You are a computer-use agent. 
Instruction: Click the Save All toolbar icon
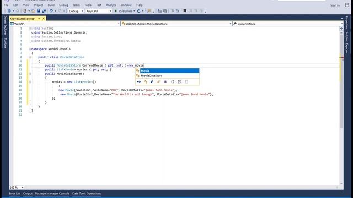tap(44, 11)
